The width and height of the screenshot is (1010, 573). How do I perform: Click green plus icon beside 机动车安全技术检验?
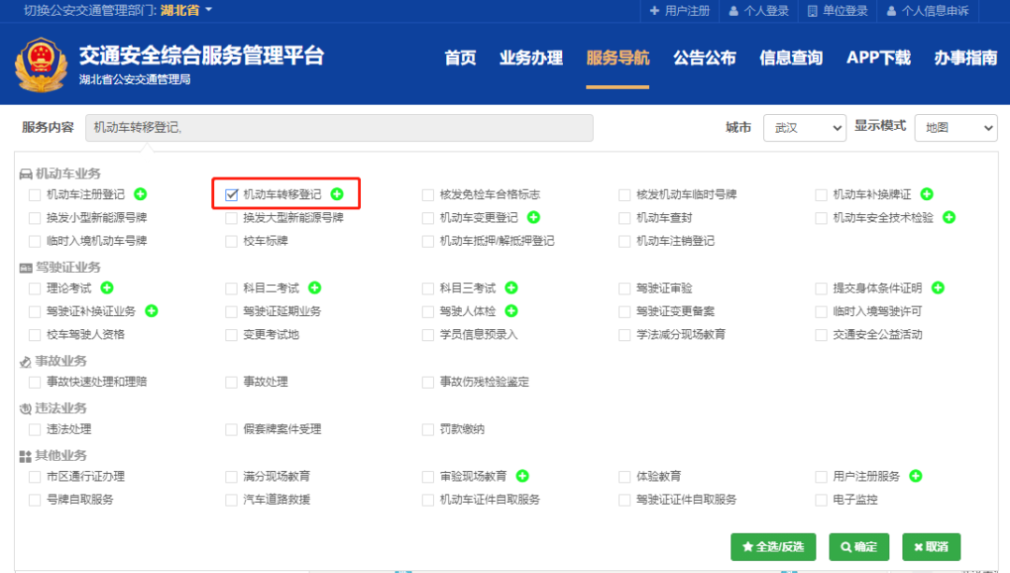tap(949, 217)
